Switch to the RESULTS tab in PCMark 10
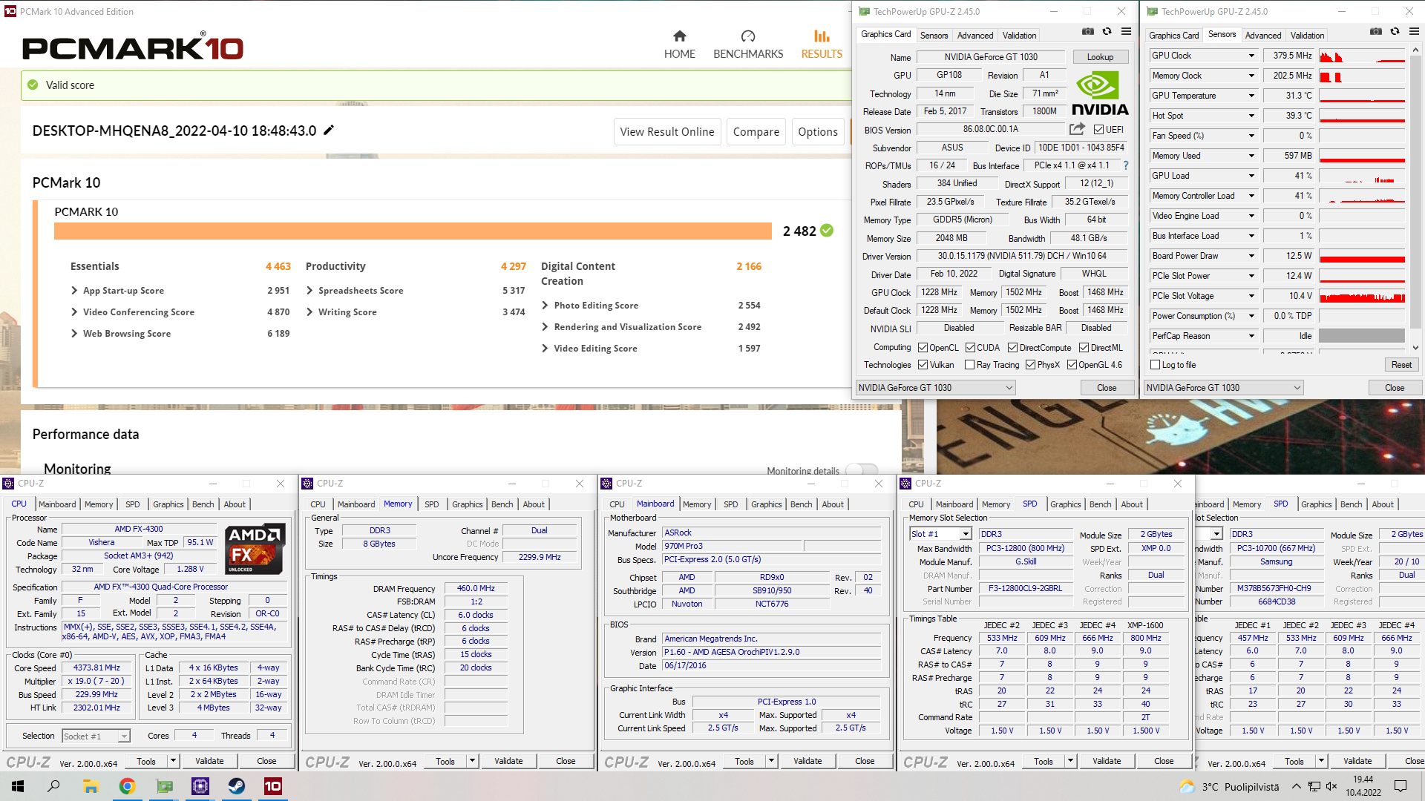The height and width of the screenshot is (801, 1425). pos(822,44)
